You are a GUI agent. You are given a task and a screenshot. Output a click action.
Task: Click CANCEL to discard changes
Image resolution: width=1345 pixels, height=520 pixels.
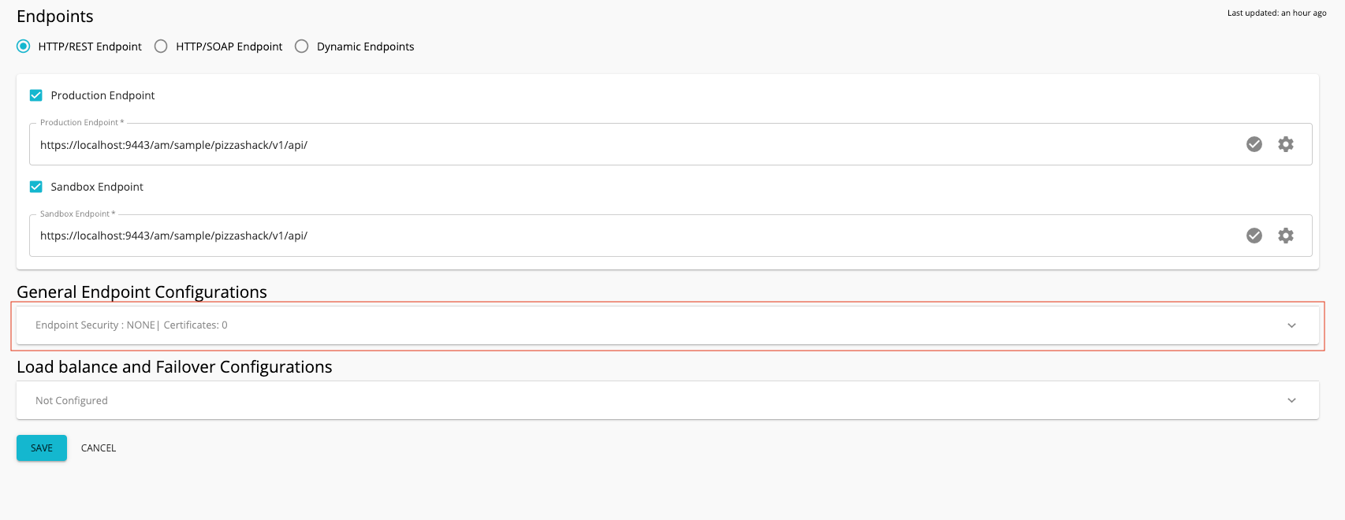point(98,448)
